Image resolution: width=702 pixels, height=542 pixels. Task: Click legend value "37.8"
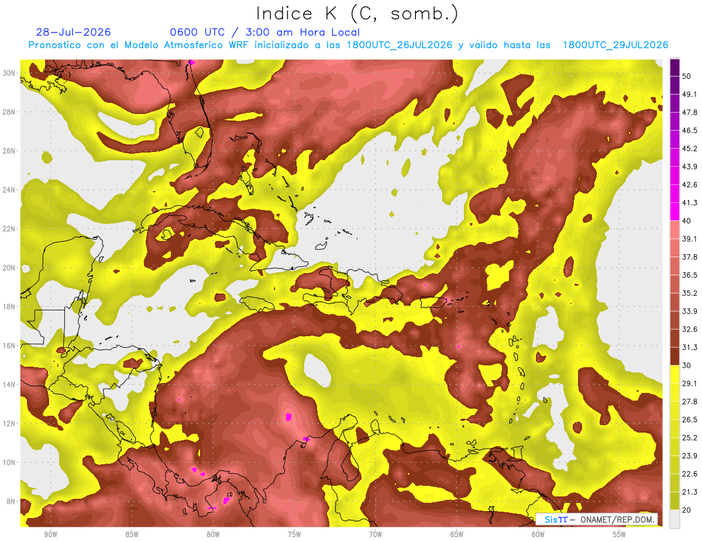pyautogui.click(x=689, y=257)
